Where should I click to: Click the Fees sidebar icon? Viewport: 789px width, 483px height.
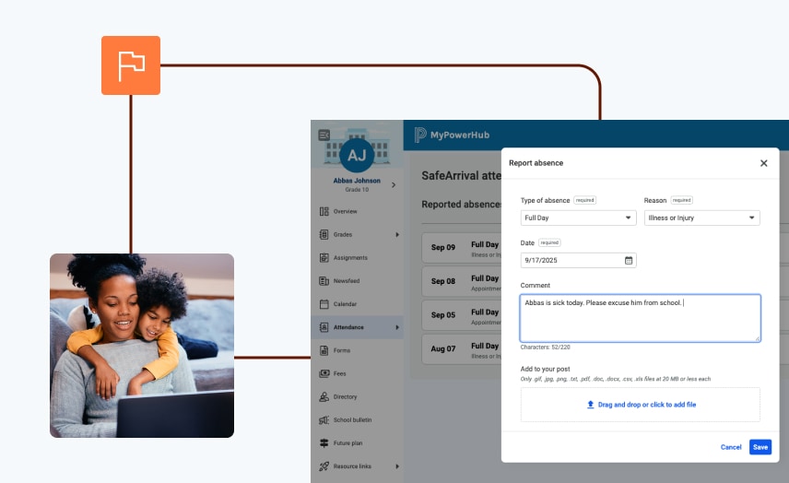coord(324,373)
